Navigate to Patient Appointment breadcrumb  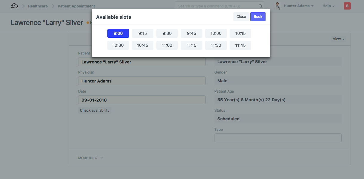pyautogui.click(x=76, y=6)
